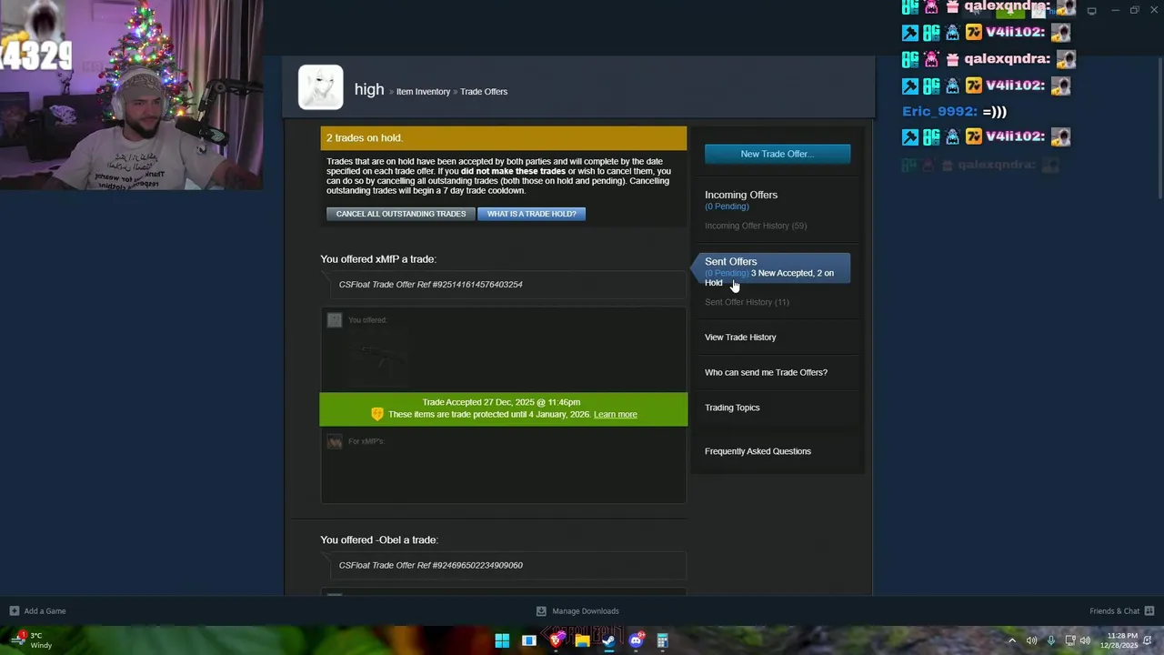Click Steam icon on taskbar
1164x655 pixels.
(608, 640)
